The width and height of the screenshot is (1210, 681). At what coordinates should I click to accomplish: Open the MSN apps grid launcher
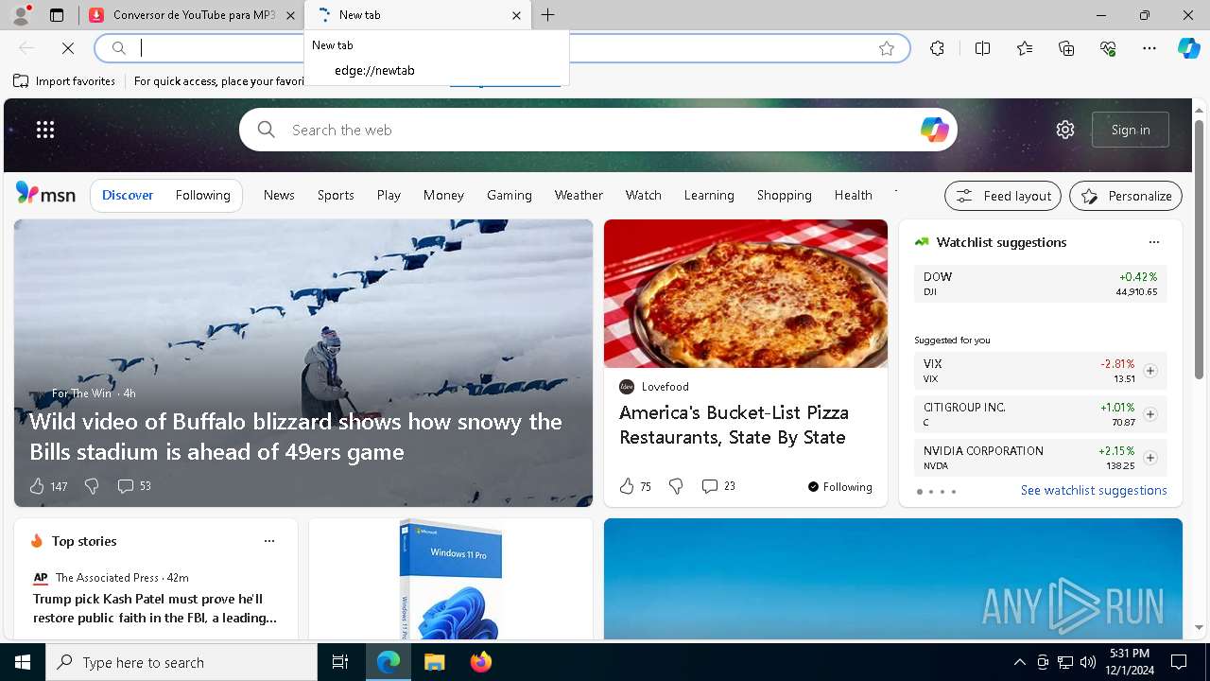[45, 130]
